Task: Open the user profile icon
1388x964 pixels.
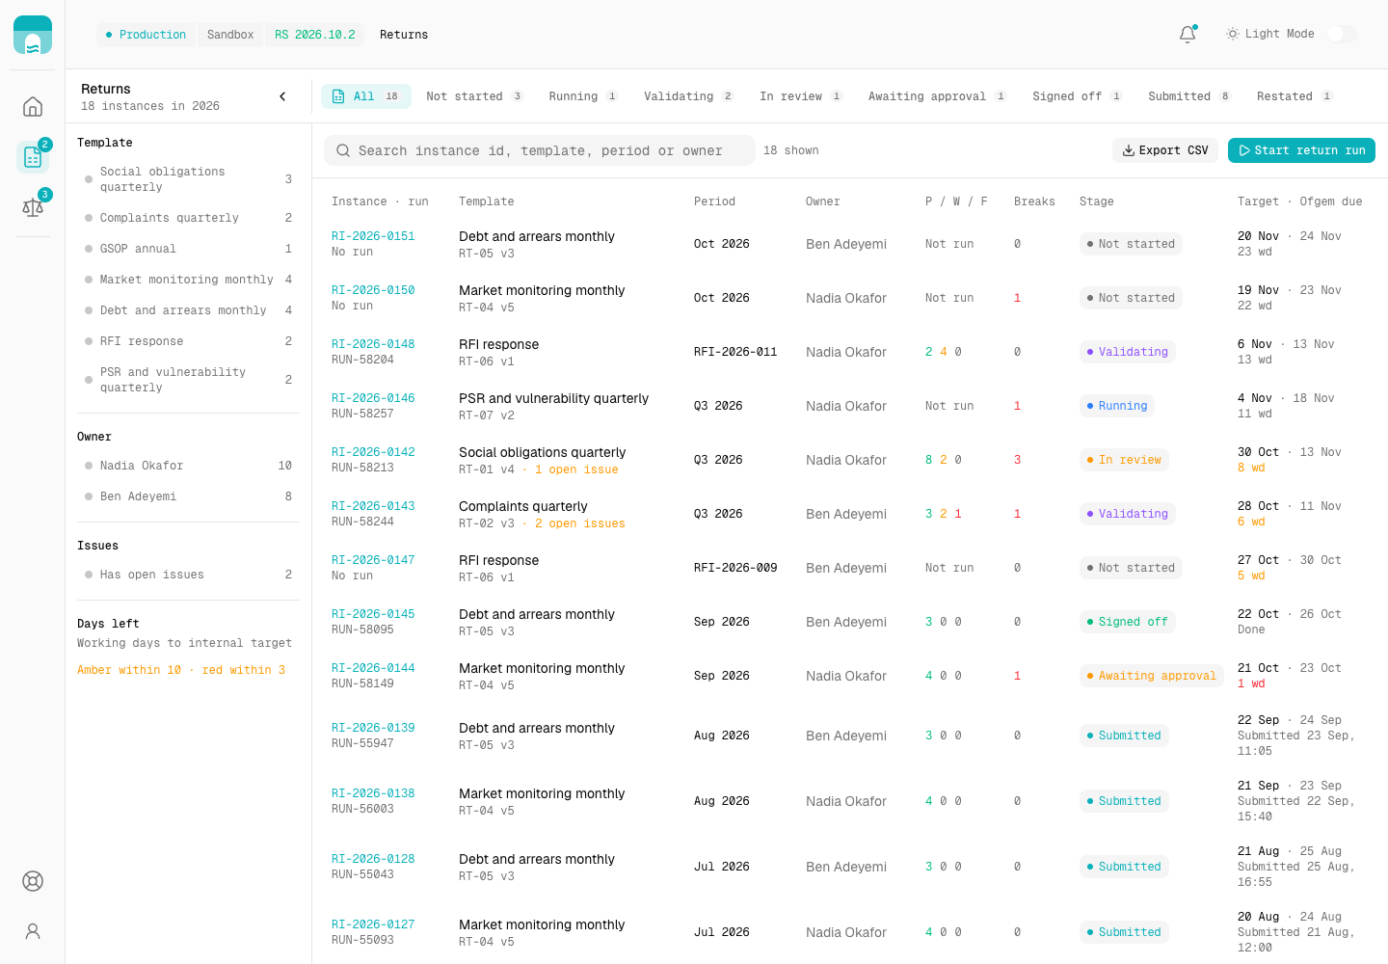Action: (x=33, y=931)
